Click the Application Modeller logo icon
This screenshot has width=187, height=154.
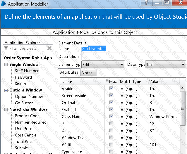[3, 4]
